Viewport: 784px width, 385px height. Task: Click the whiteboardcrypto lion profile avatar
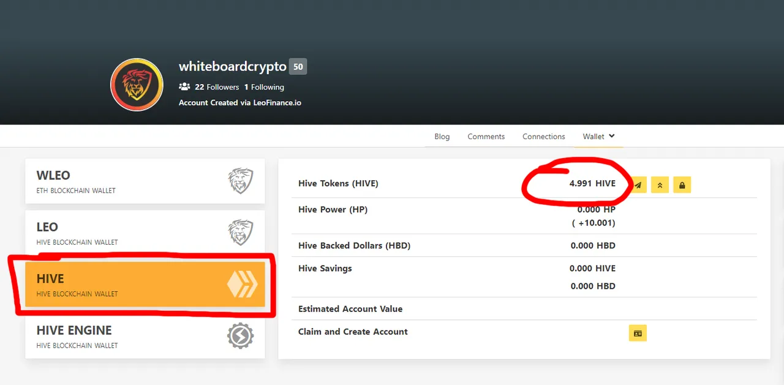[x=137, y=85]
